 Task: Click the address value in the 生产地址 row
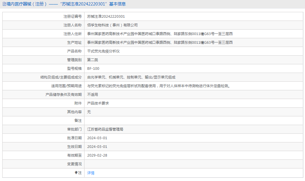coord(160,42)
